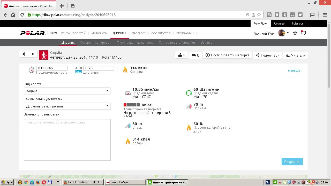
Task: Click the red walking sport icon
Action: click(44, 55)
